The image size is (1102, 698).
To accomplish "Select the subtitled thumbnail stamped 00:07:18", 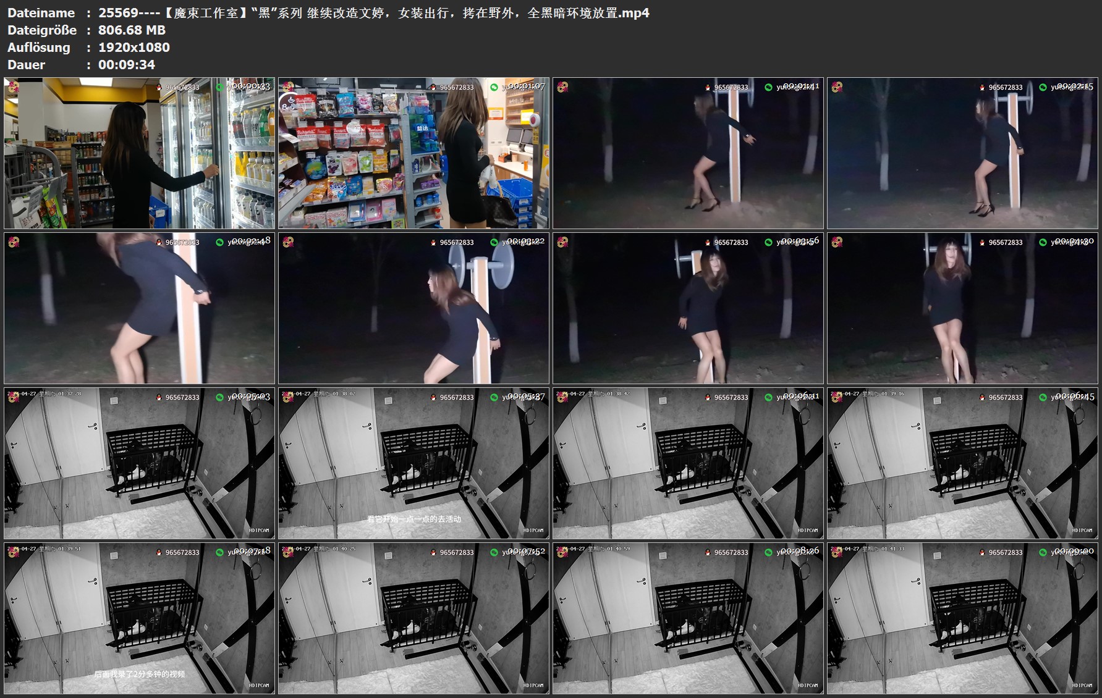I will click(139, 618).
